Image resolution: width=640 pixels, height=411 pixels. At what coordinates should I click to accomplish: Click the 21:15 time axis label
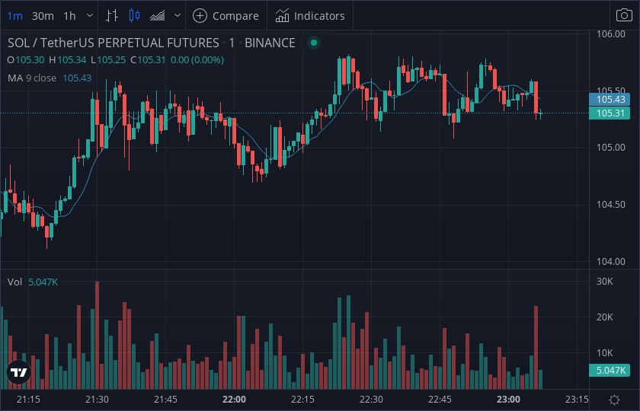[x=29, y=400]
